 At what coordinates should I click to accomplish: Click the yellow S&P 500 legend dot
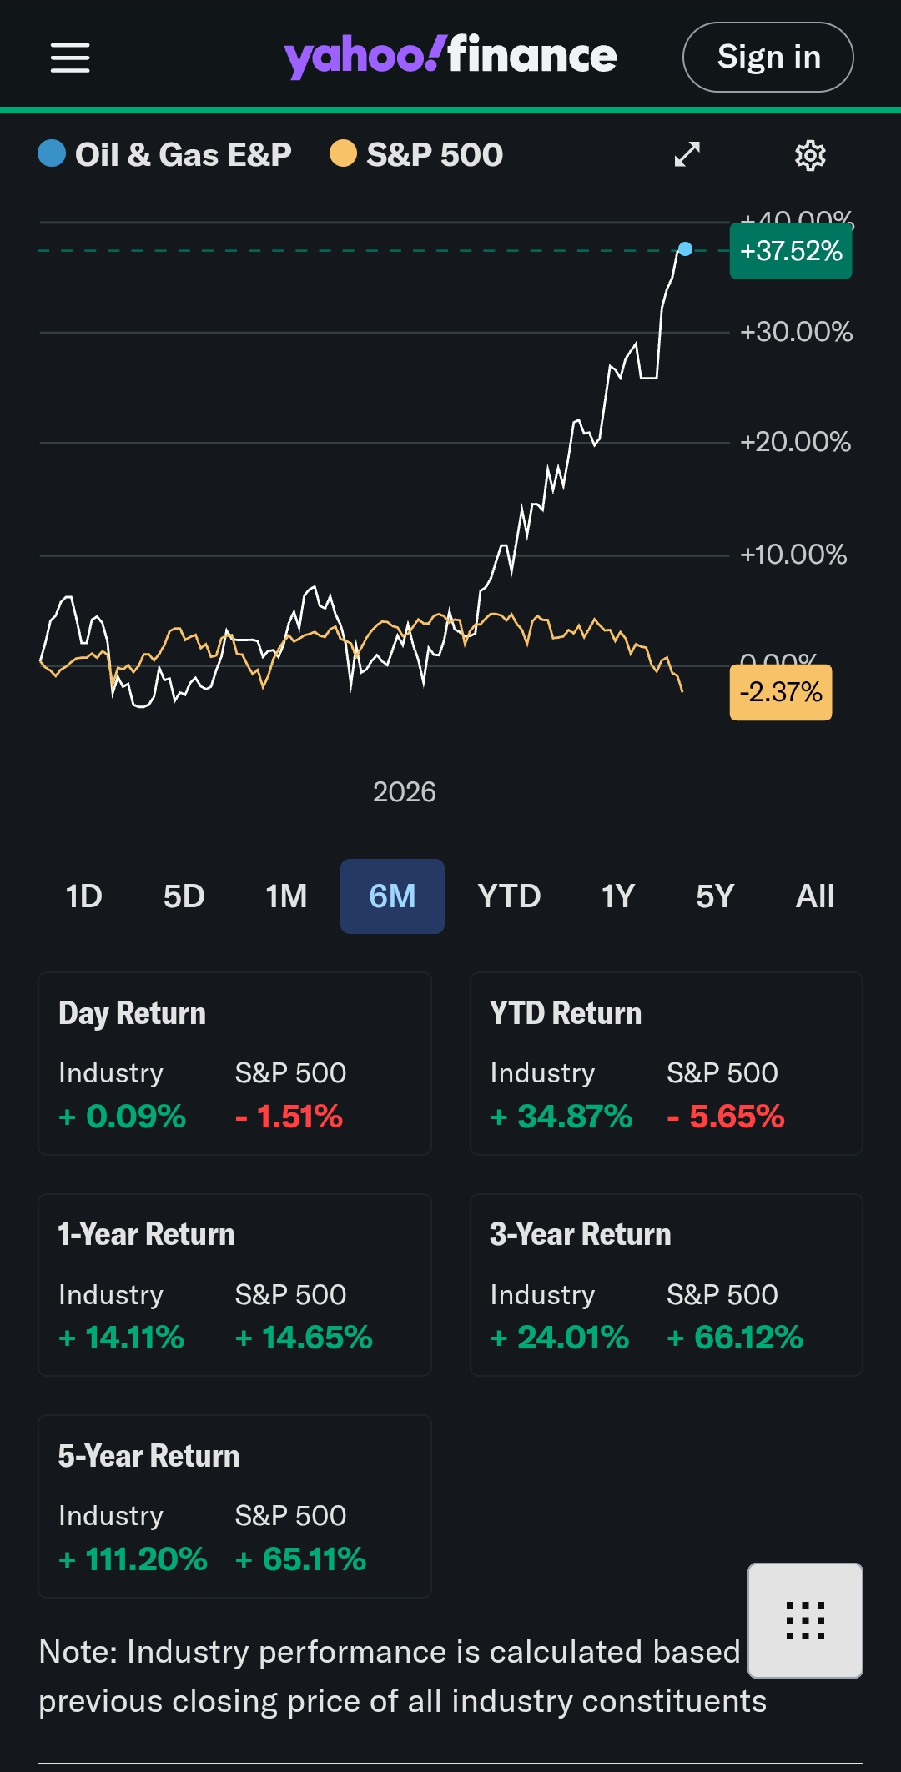click(343, 153)
